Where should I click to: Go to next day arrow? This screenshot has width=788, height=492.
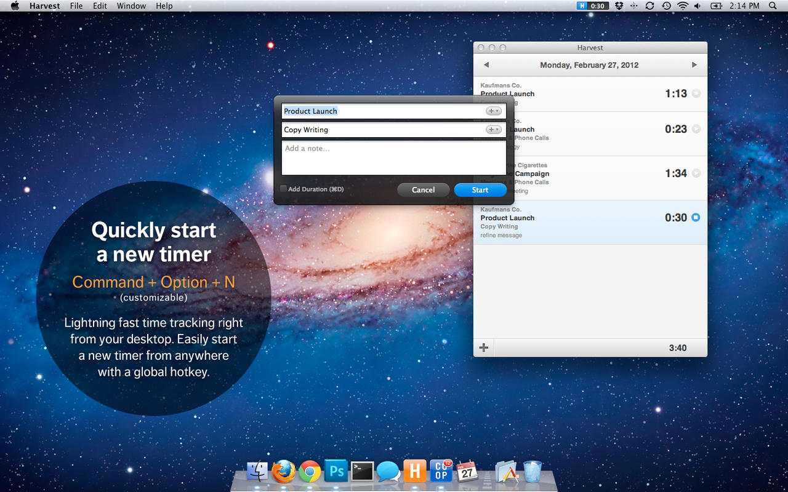694,65
